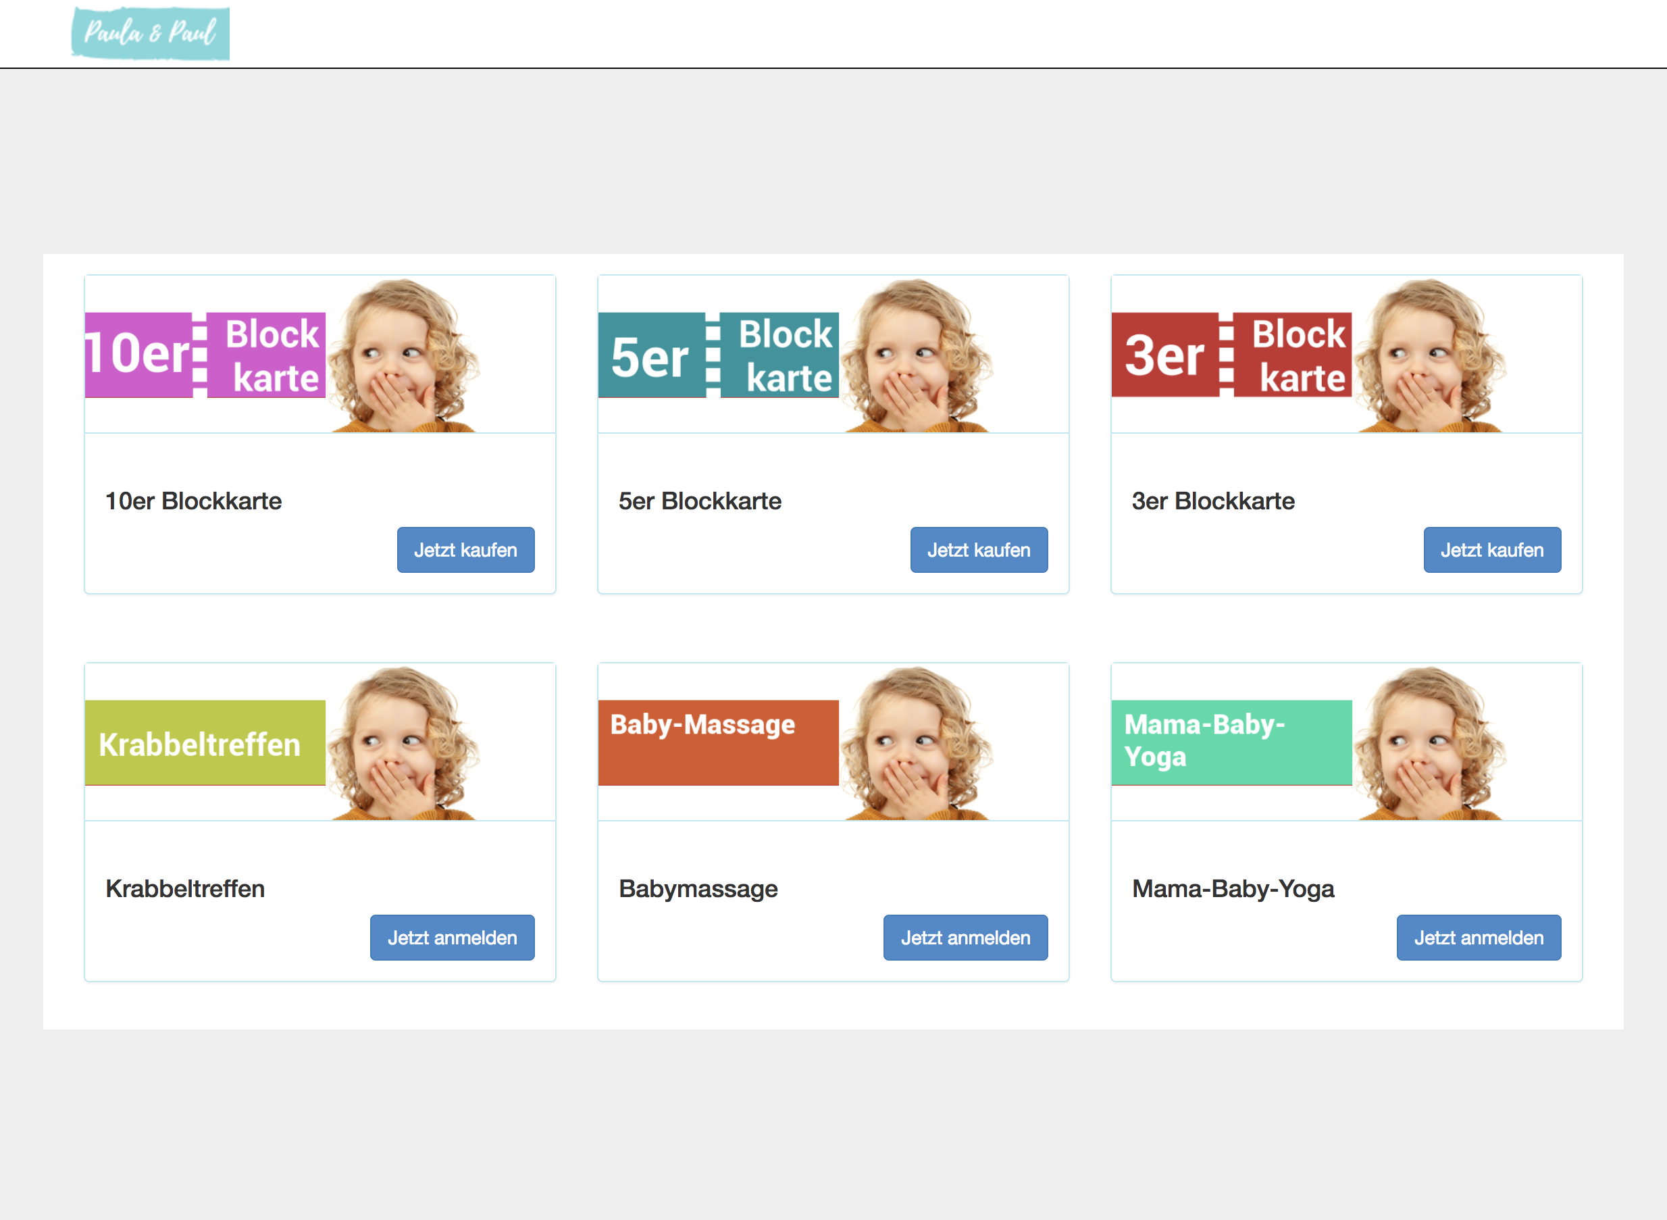Click the red 3er Blockkarte banner
Viewport: 1667px width, 1220px height.
tap(1231, 355)
